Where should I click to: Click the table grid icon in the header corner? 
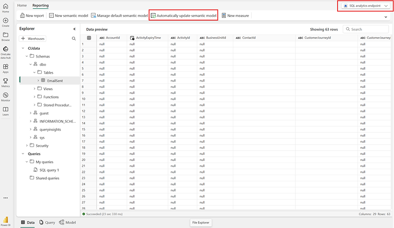tap(89, 38)
